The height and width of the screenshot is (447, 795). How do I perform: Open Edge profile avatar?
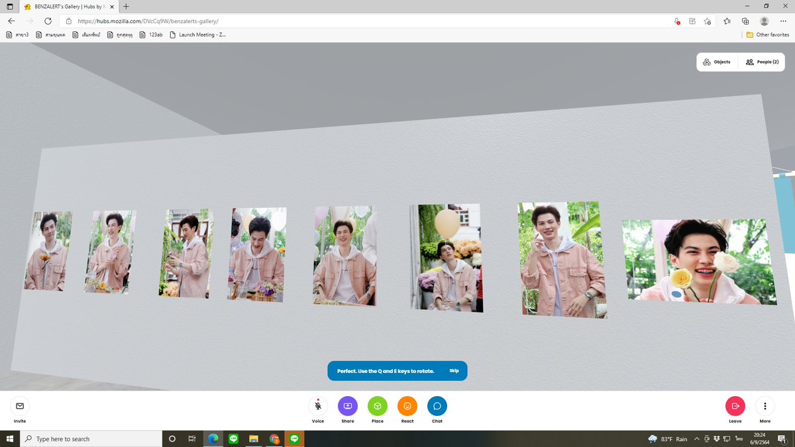[x=765, y=21]
